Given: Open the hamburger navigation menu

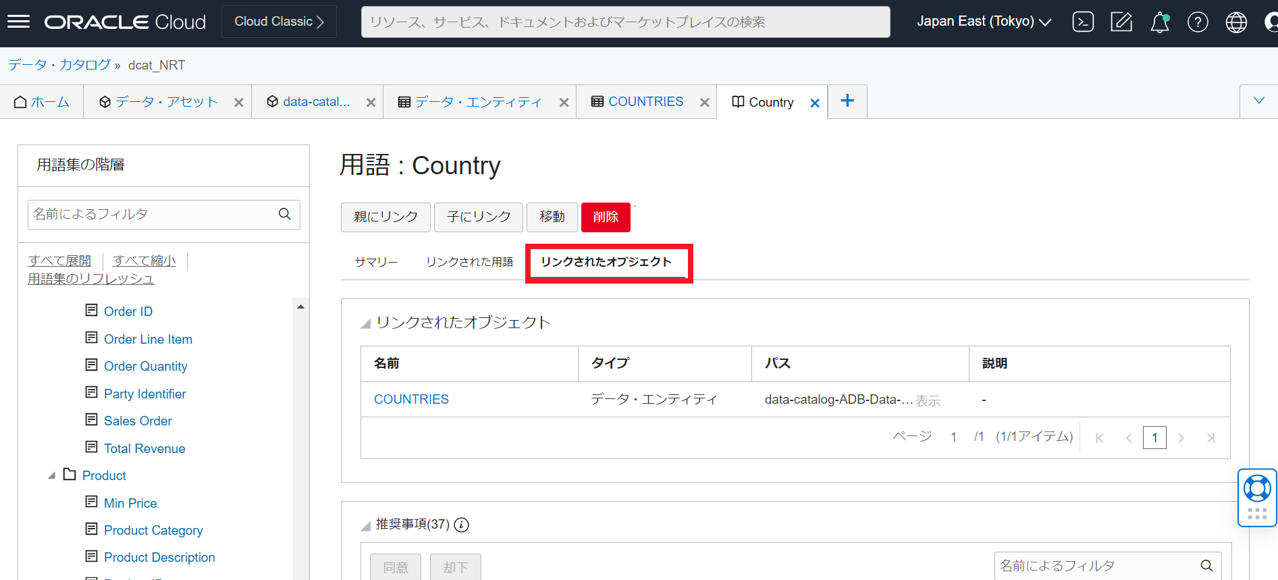Looking at the screenshot, I should point(18,22).
